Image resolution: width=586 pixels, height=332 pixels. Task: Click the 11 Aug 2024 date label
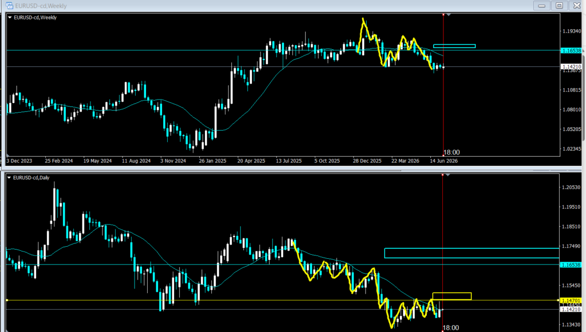(136, 161)
